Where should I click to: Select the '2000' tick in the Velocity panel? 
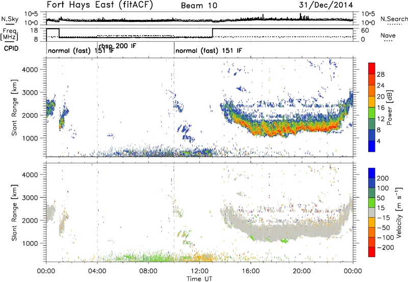coord(30,220)
